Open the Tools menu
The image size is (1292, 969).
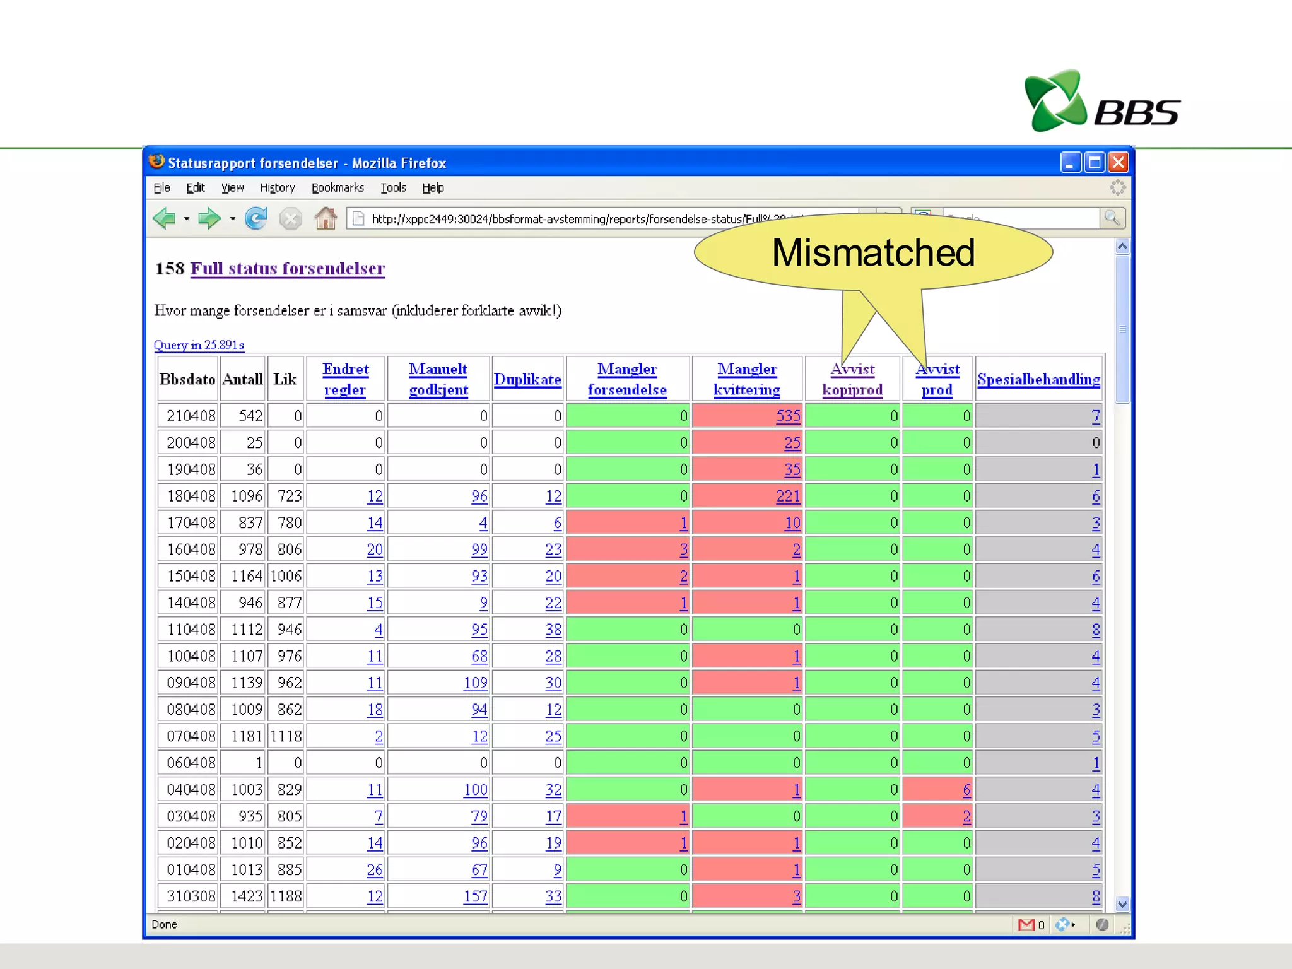(x=392, y=187)
